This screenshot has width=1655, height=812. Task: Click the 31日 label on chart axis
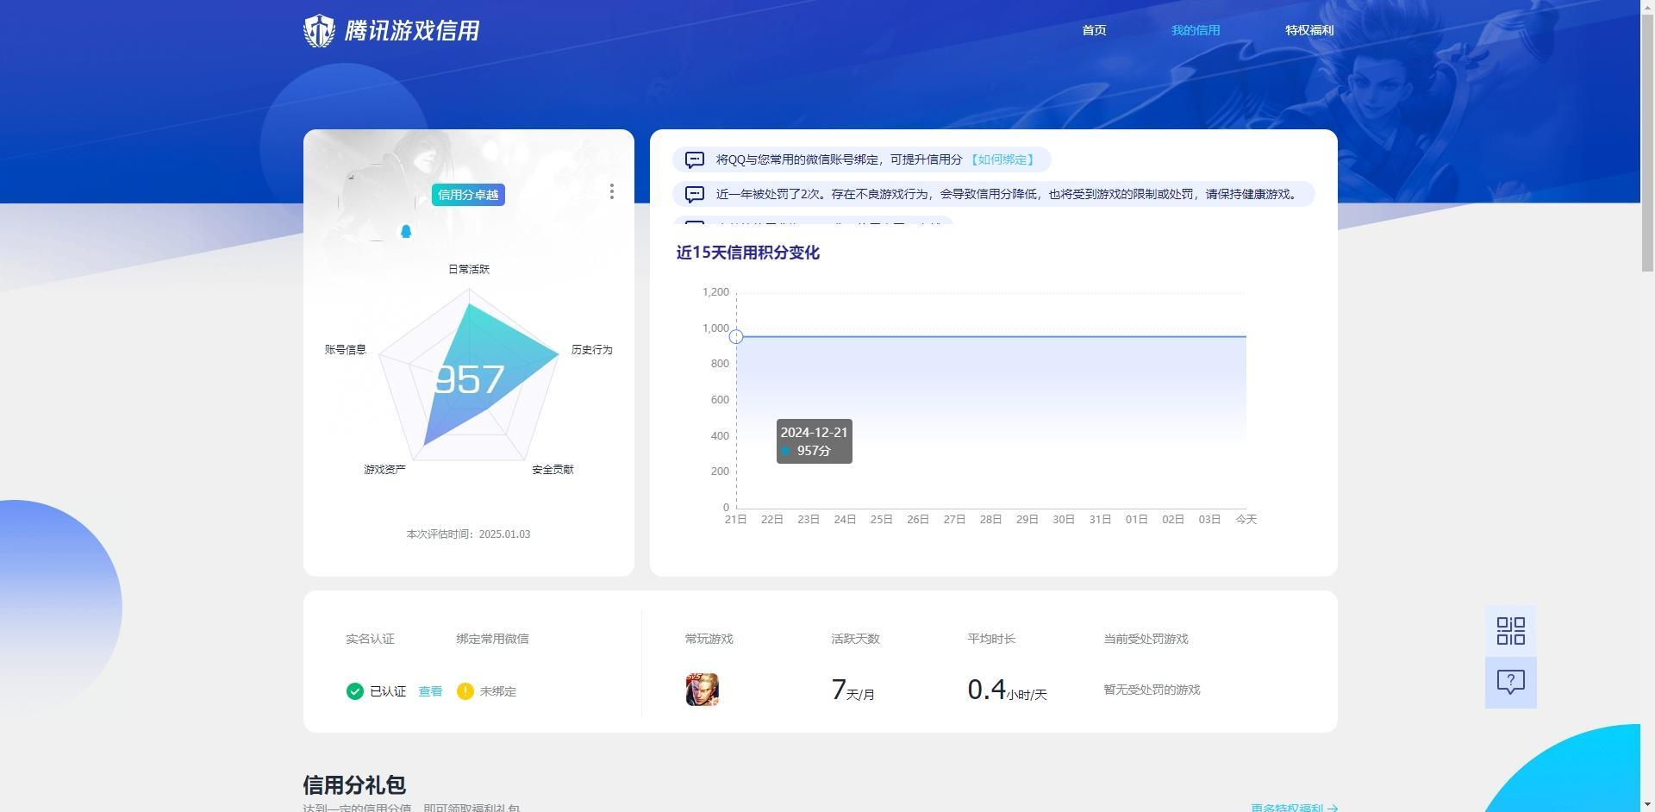(1100, 520)
